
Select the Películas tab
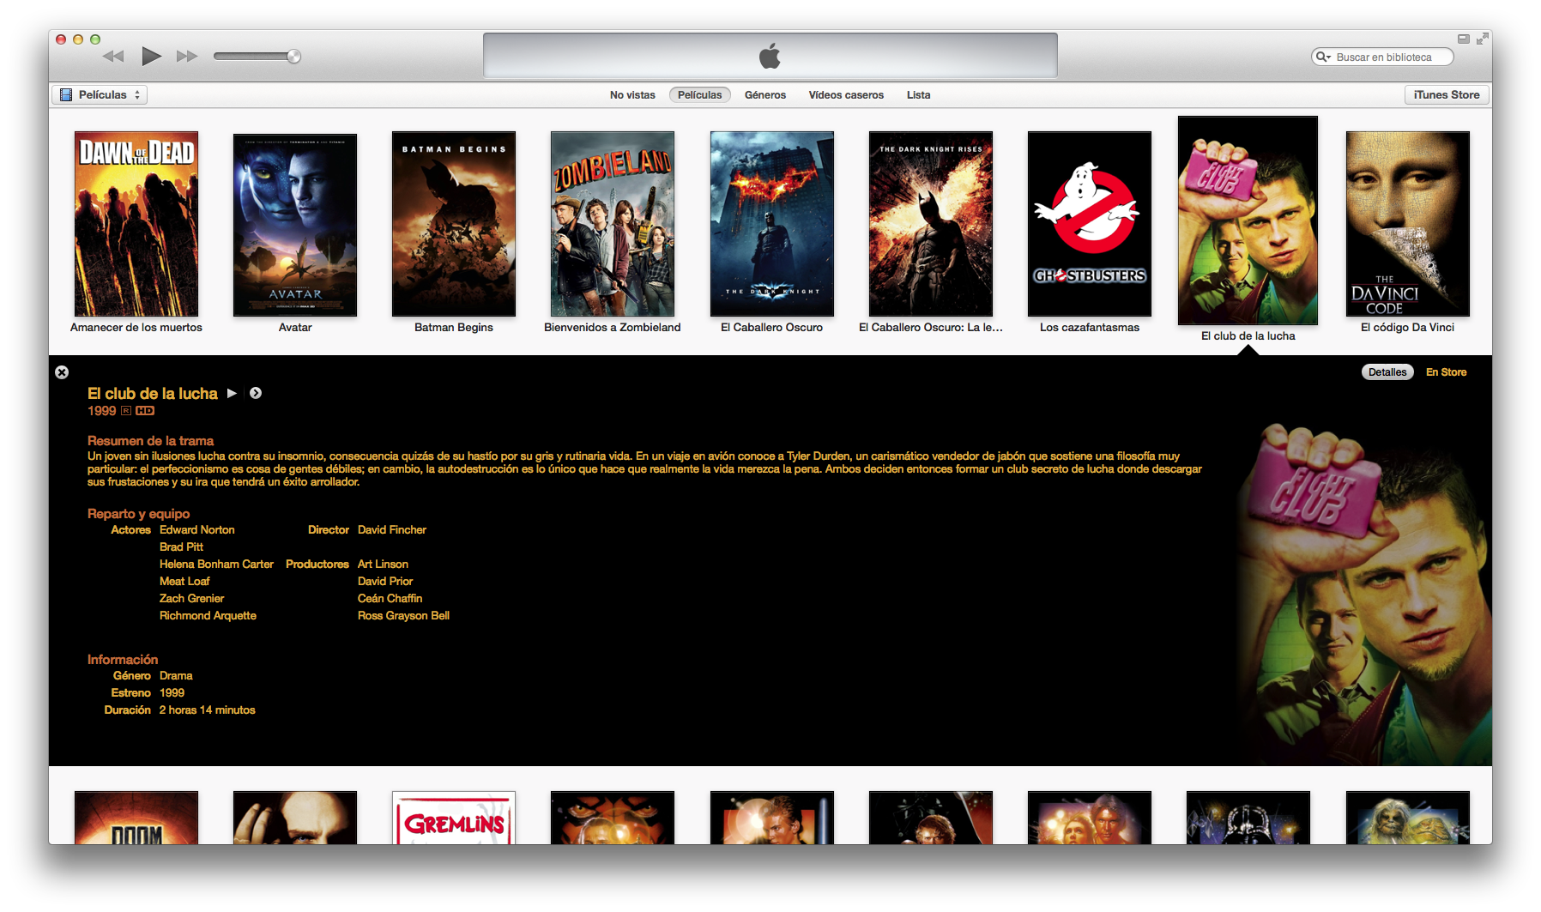coord(699,95)
